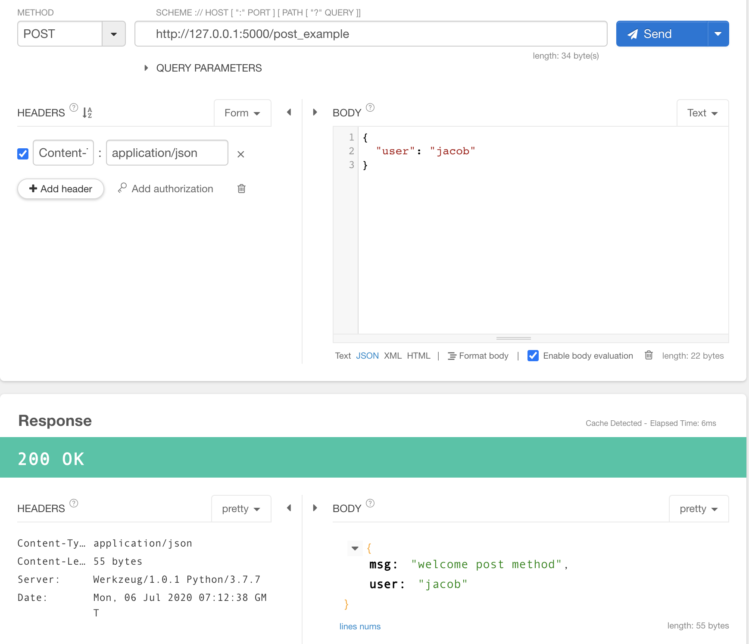The height and width of the screenshot is (644, 749).
Task: Edit the application/json header value field
Action: 167,153
